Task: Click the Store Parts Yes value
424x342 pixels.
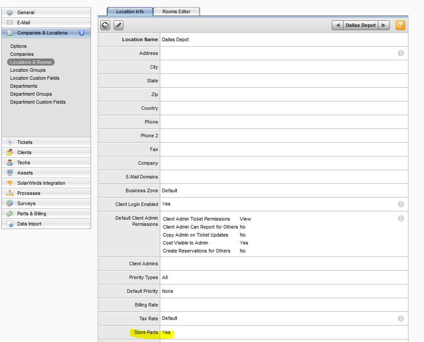Action: pos(166,332)
